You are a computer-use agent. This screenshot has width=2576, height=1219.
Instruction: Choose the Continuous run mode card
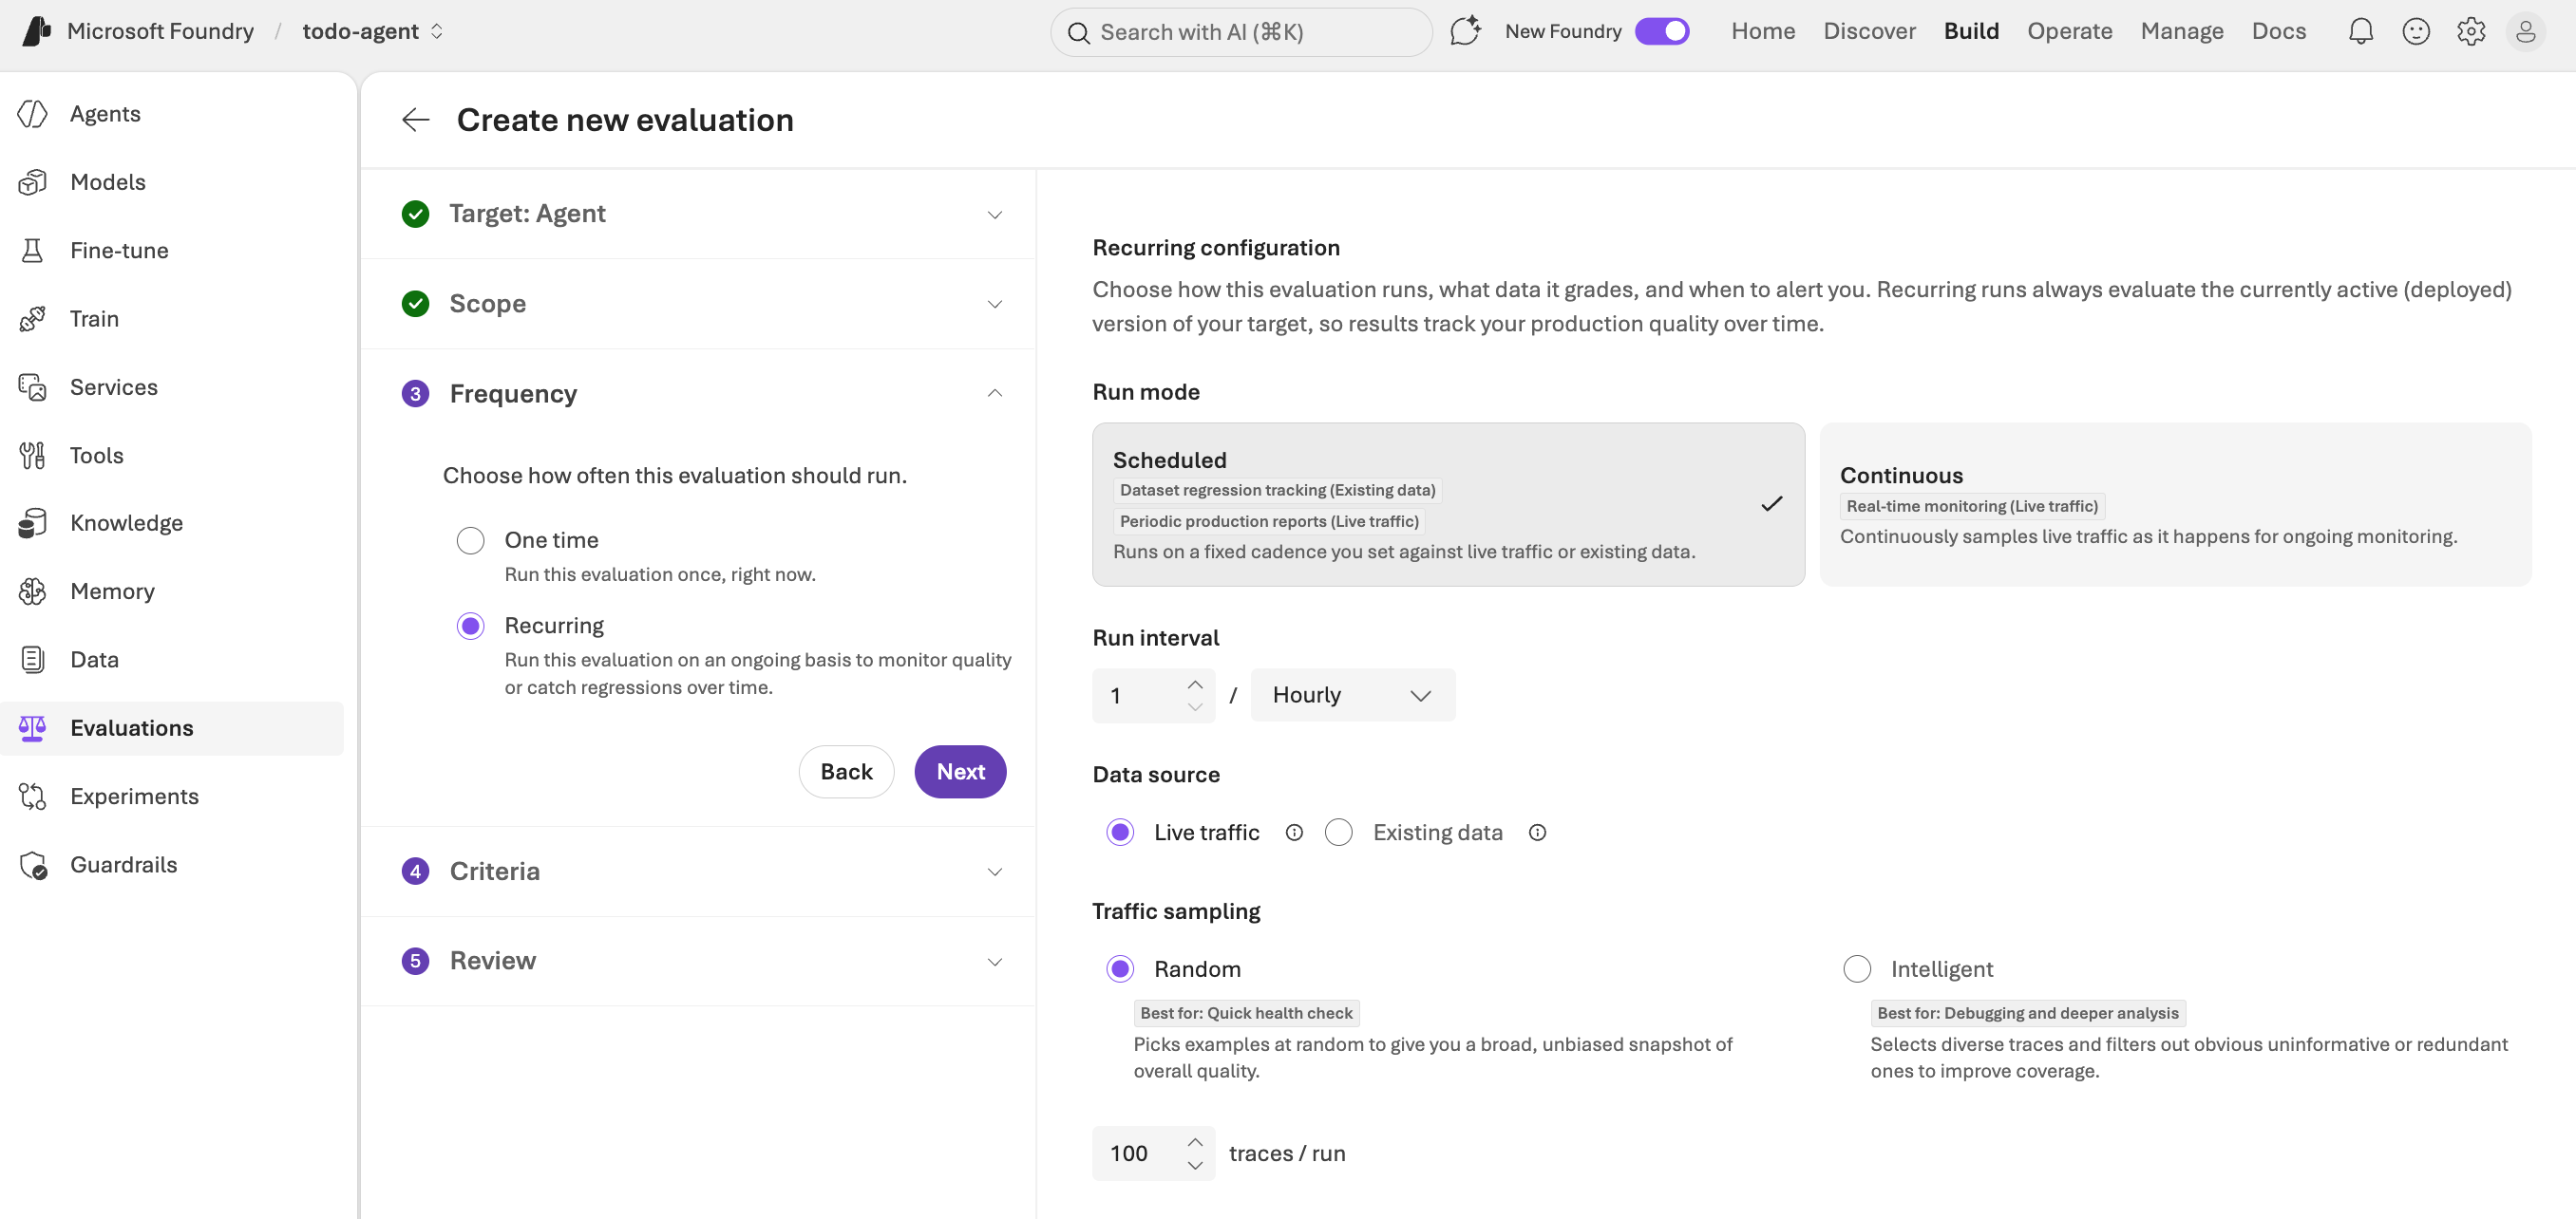2175,504
